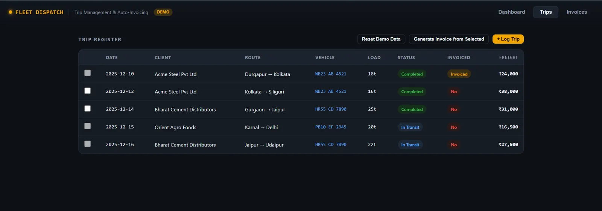Click the Kolkata → Siliguri route
The width and height of the screenshot is (602, 211).
pos(265,92)
